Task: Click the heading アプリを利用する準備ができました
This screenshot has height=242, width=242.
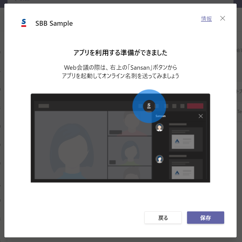Action: [120, 53]
